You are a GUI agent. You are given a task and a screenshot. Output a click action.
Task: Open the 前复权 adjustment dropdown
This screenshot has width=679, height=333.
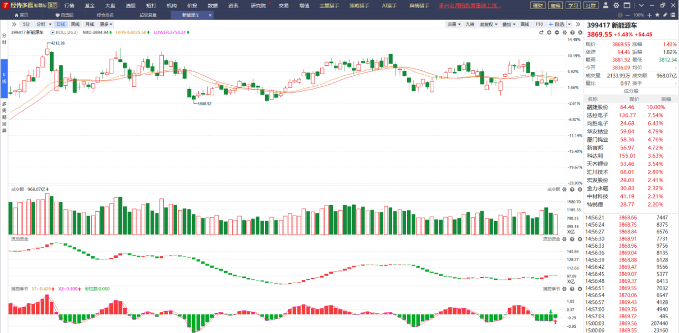pos(489,24)
